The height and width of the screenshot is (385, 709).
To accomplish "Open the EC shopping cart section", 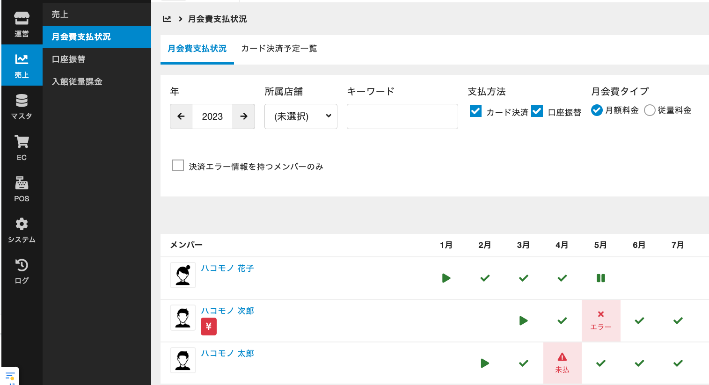I will click(x=22, y=148).
